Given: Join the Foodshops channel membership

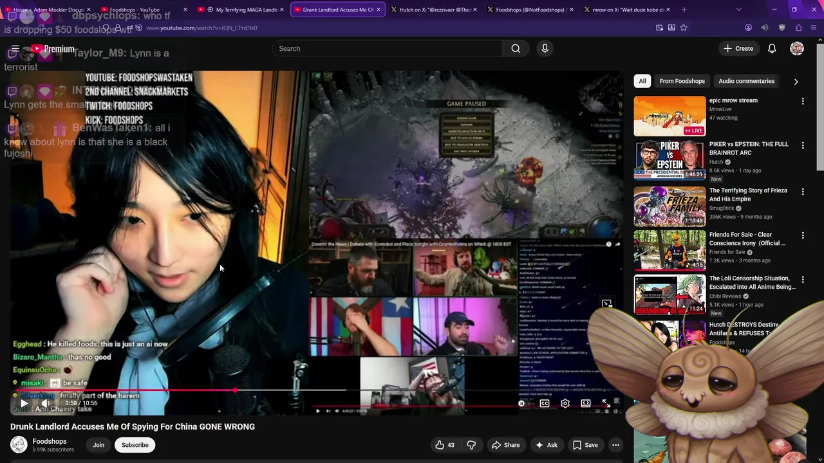Looking at the screenshot, I should click(x=98, y=445).
